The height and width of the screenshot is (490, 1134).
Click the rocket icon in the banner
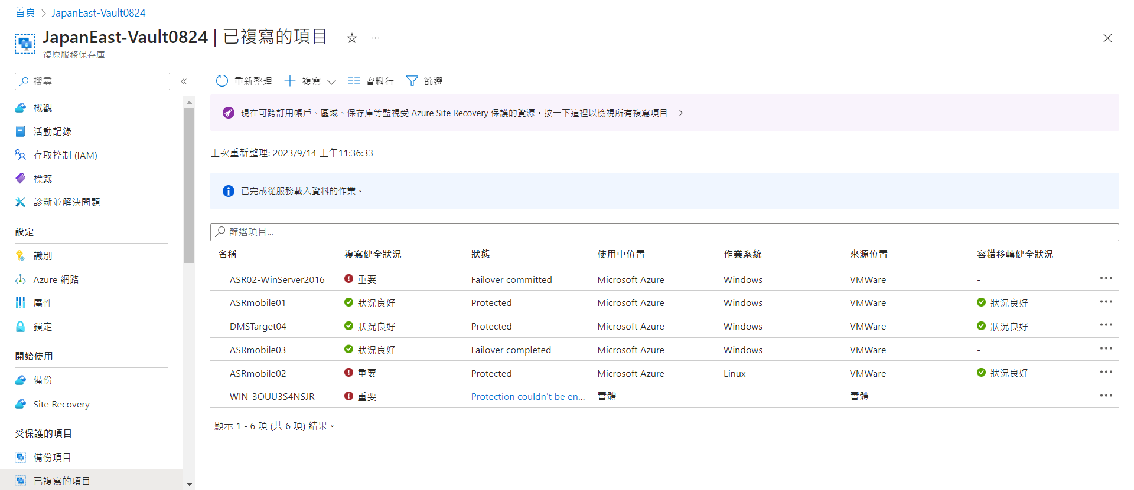point(229,113)
